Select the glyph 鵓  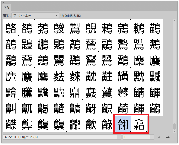click(43, 28)
